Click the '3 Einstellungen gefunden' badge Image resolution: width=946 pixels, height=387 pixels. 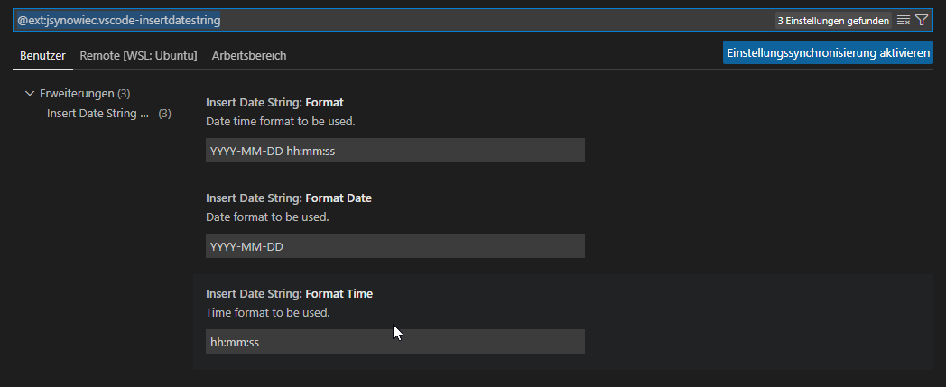pos(832,20)
